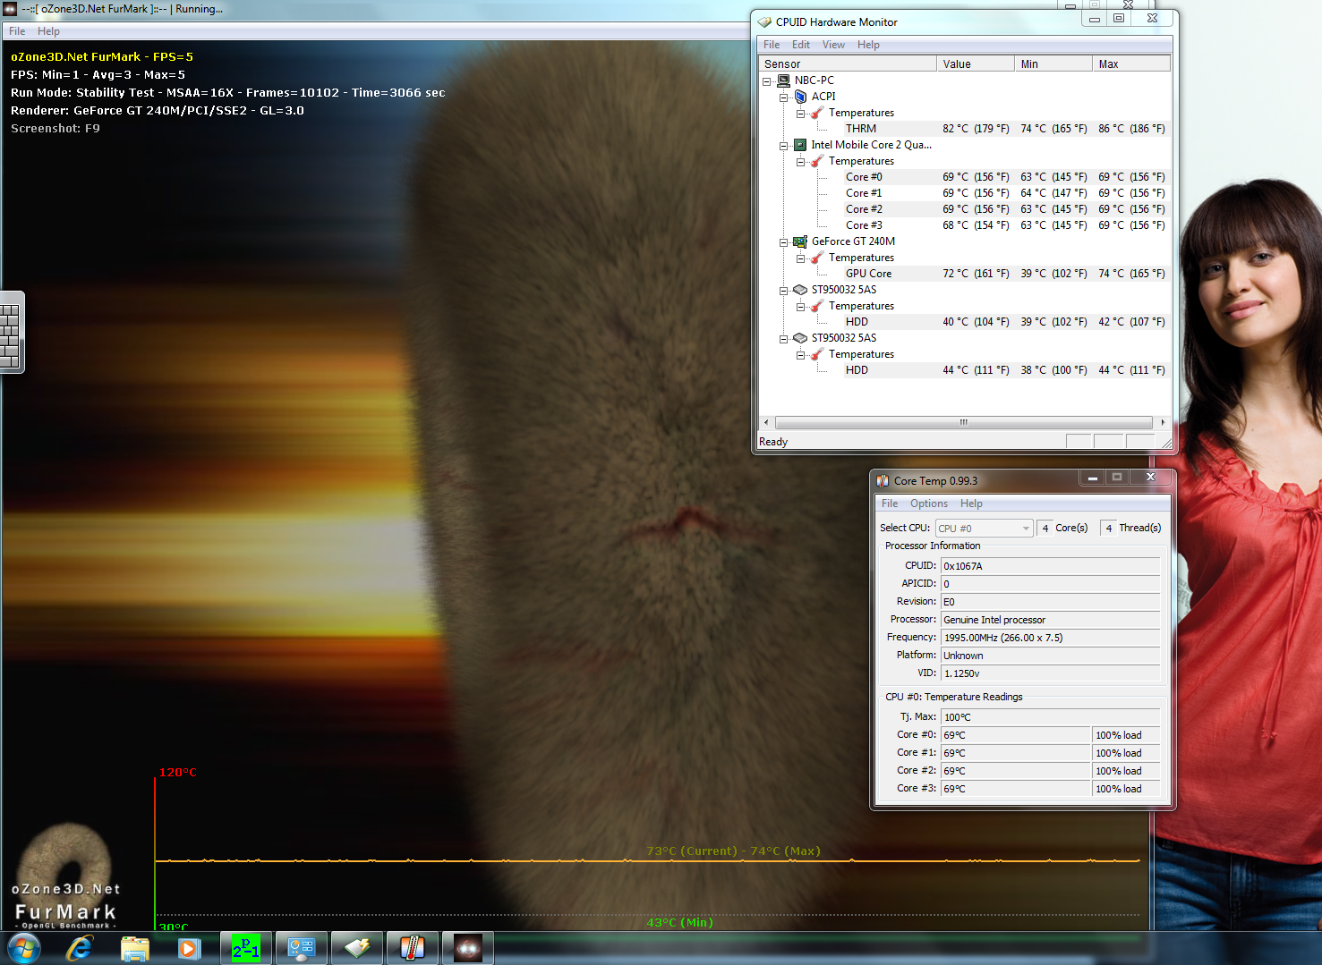Click the CPUID value 0x1067A in Core Temp
Viewport: 1322px width, 965px height.
[1051, 566]
